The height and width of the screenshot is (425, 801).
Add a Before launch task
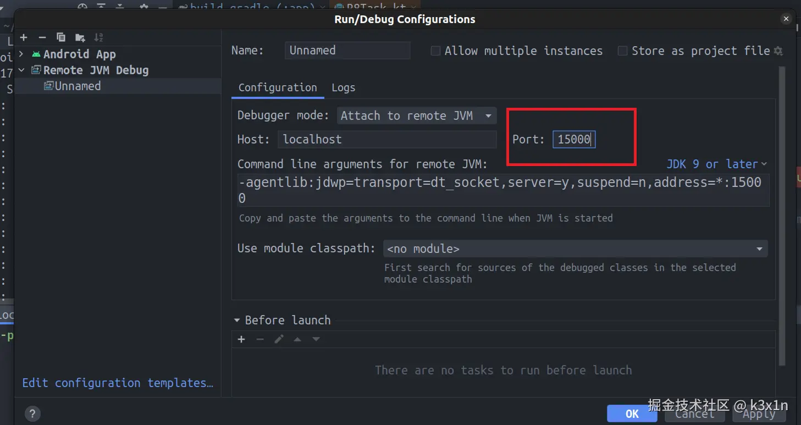pyautogui.click(x=241, y=339)
